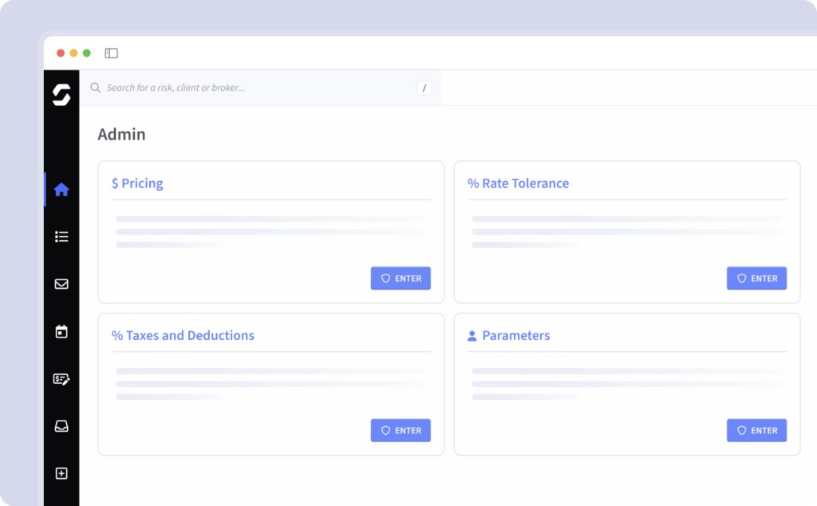Click the plus square sidebar icon

(61, 473)
